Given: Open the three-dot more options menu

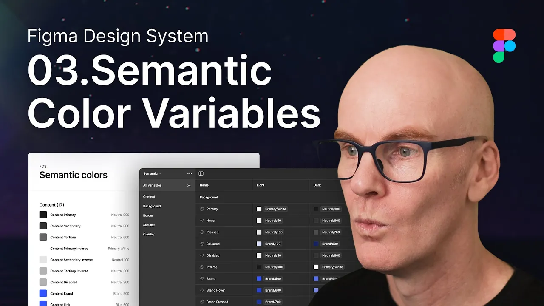Looking at the screenshot, I should point(190,173).
